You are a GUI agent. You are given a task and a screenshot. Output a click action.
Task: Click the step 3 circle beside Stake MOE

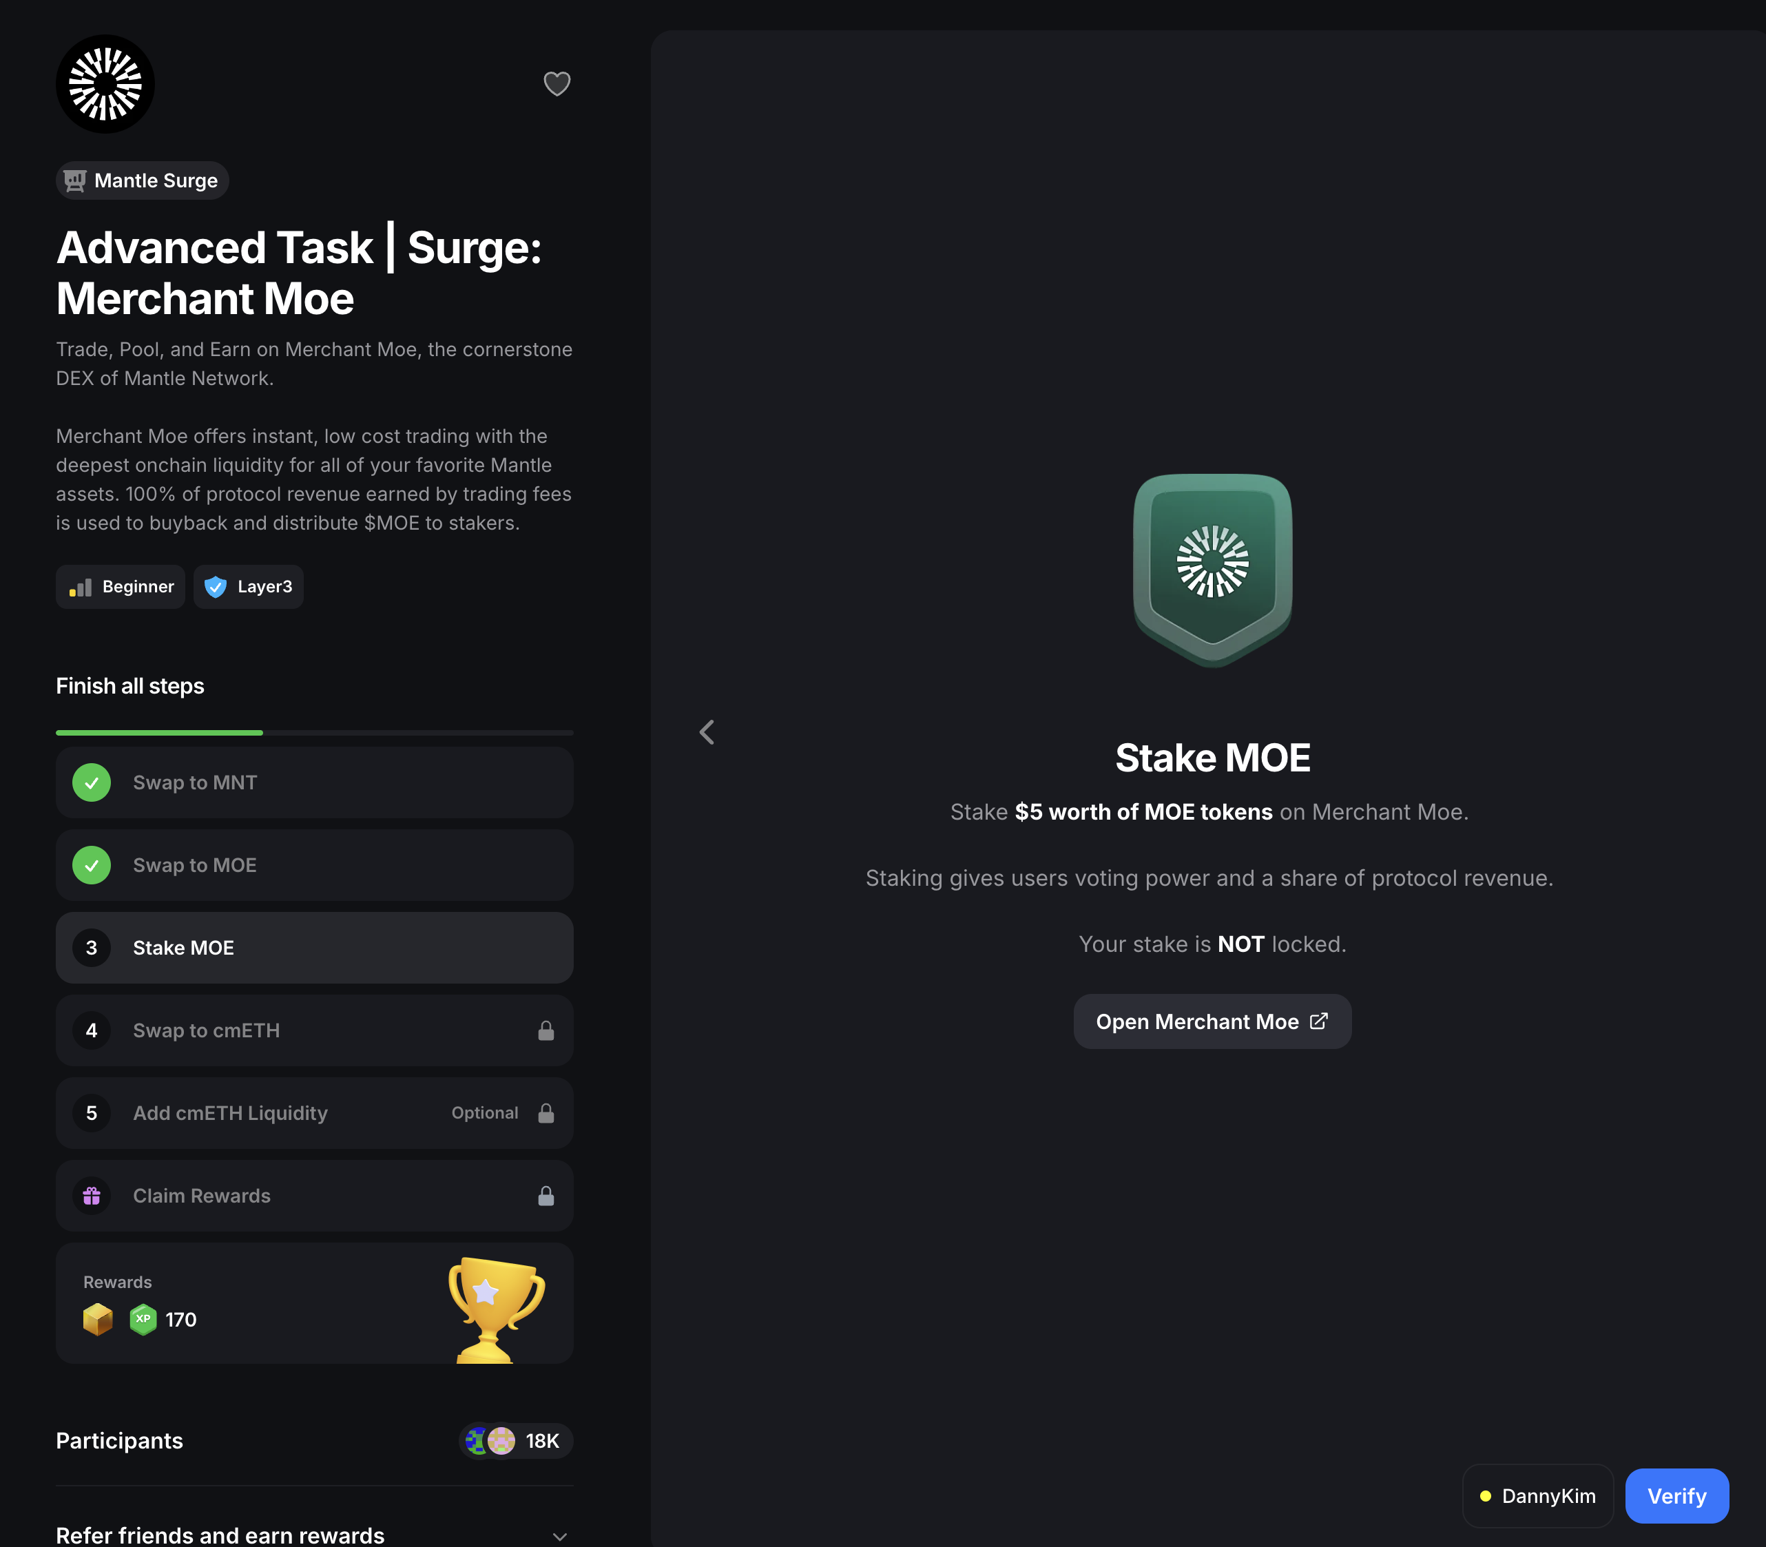tap(92, 948)
